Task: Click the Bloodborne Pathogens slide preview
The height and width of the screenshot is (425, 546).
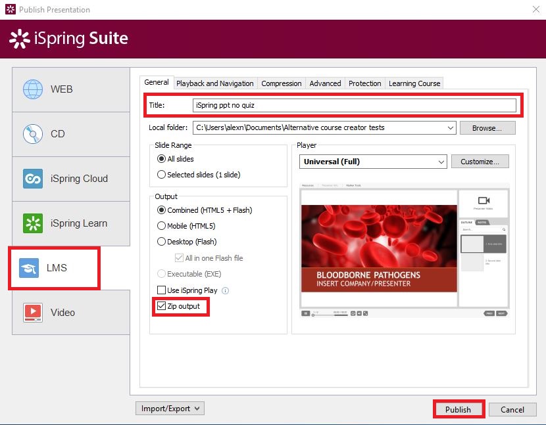Action: pos(379,248)
